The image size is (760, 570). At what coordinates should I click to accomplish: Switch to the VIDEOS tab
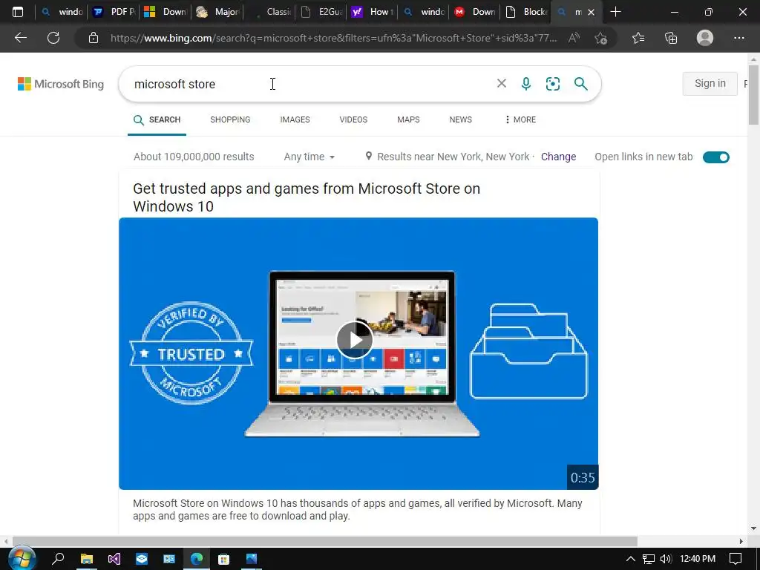[353, 119]
